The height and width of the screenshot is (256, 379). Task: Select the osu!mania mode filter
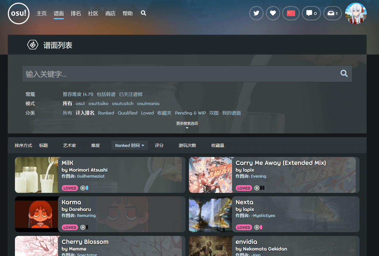tap(148, 103)
